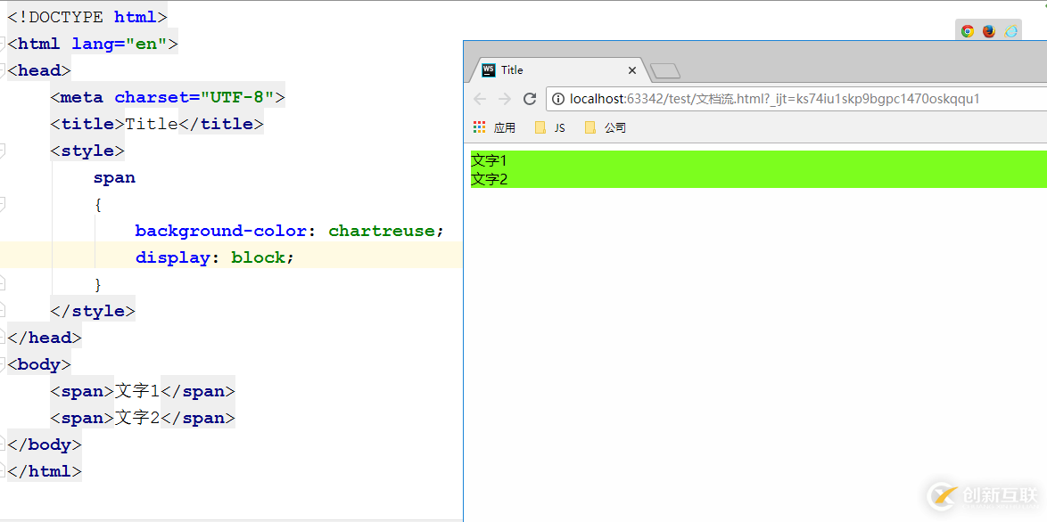View site information icon in address bar
This screenshot has width=1047, height=522.
tap(558, 100)
